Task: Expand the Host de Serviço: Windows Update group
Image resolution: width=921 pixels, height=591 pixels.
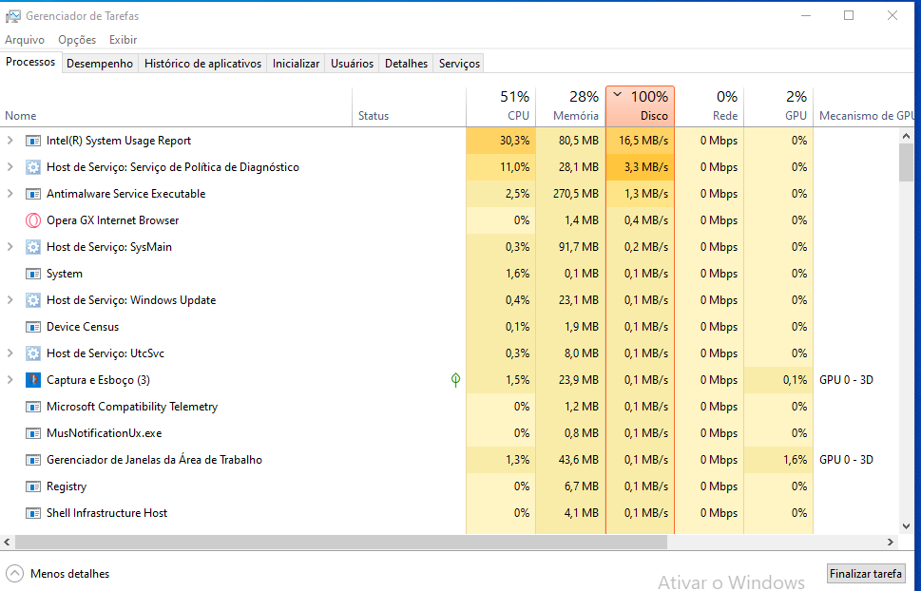Action: point(10,299)
